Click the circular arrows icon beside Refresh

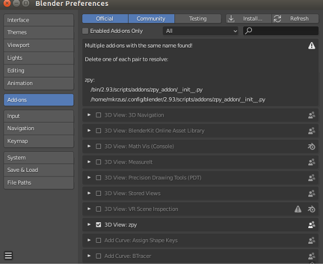click(277, 19)
